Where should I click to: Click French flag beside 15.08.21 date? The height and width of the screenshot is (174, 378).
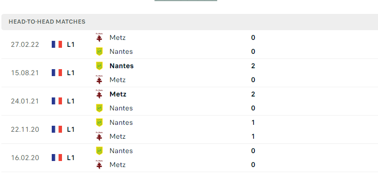57,73
